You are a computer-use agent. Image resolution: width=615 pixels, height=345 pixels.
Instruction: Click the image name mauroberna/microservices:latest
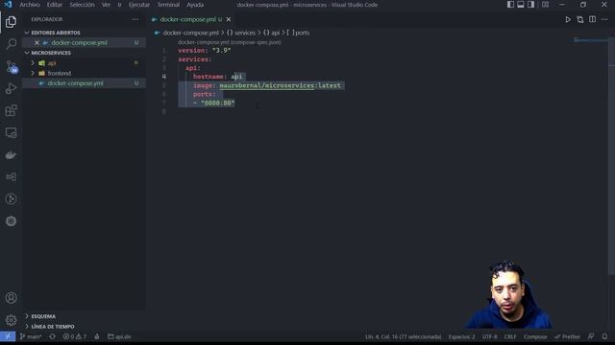[x=280, y=85]
